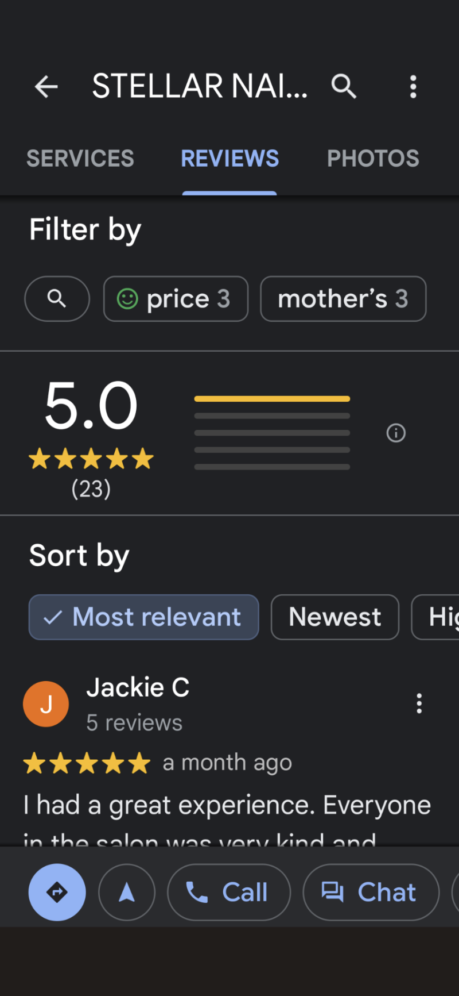The height and width of the screenshot is (996, 459).
Task: Filter reviews by mother's keyword
Action: pos(343,299)
